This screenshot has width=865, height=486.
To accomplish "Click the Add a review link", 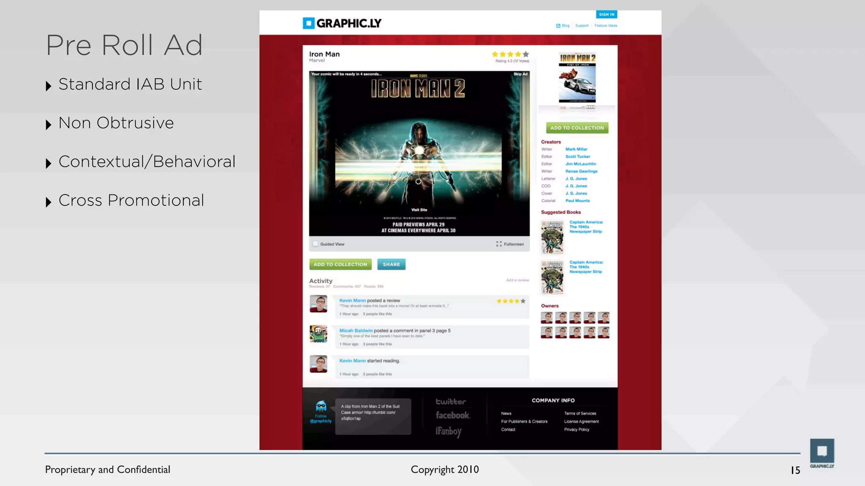I will 517,280.
